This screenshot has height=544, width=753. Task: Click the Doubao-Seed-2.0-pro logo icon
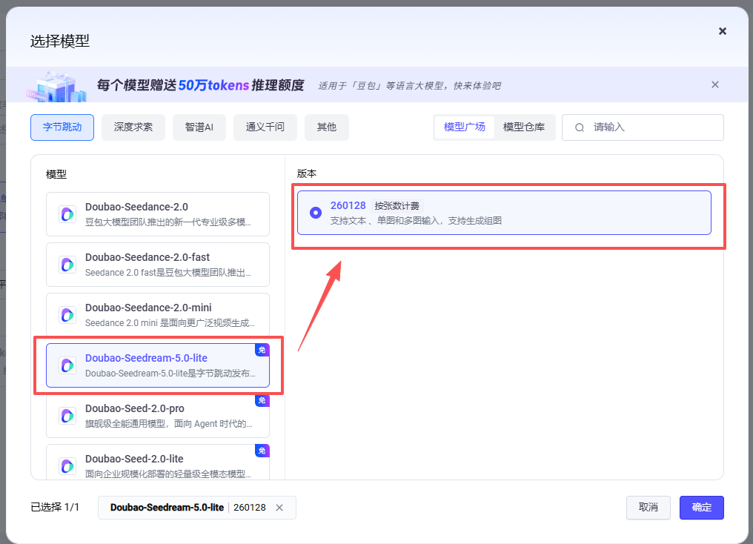click(67, 416)
